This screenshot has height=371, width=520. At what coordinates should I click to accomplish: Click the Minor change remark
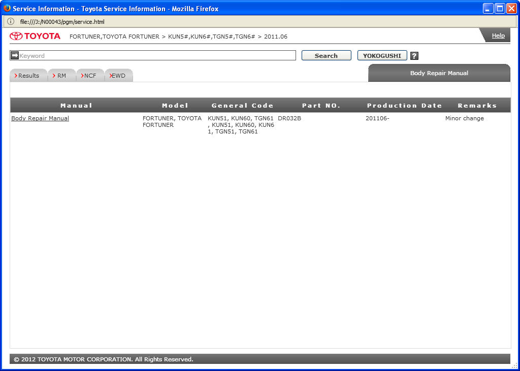coord(464,118)
